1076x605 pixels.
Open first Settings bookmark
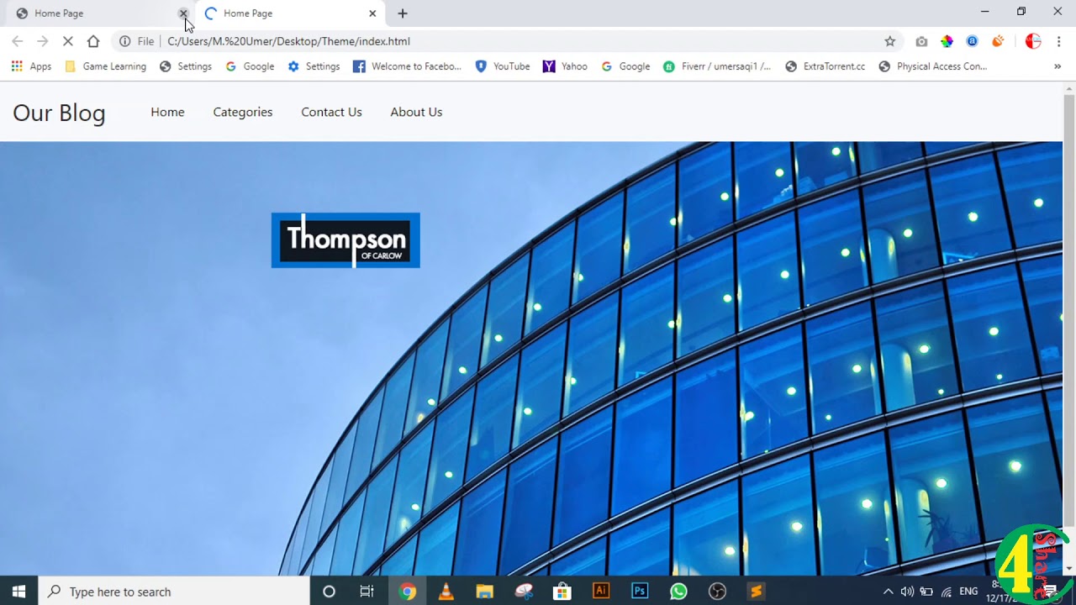click(x=186, y=66)
